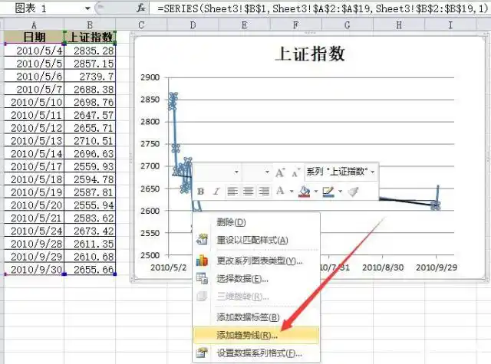The width and height of the screenshot is (491, 364).
Task: Click cell with value 2555.94
Action: 91,205
